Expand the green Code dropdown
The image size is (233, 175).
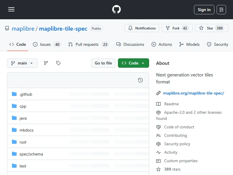133,63
